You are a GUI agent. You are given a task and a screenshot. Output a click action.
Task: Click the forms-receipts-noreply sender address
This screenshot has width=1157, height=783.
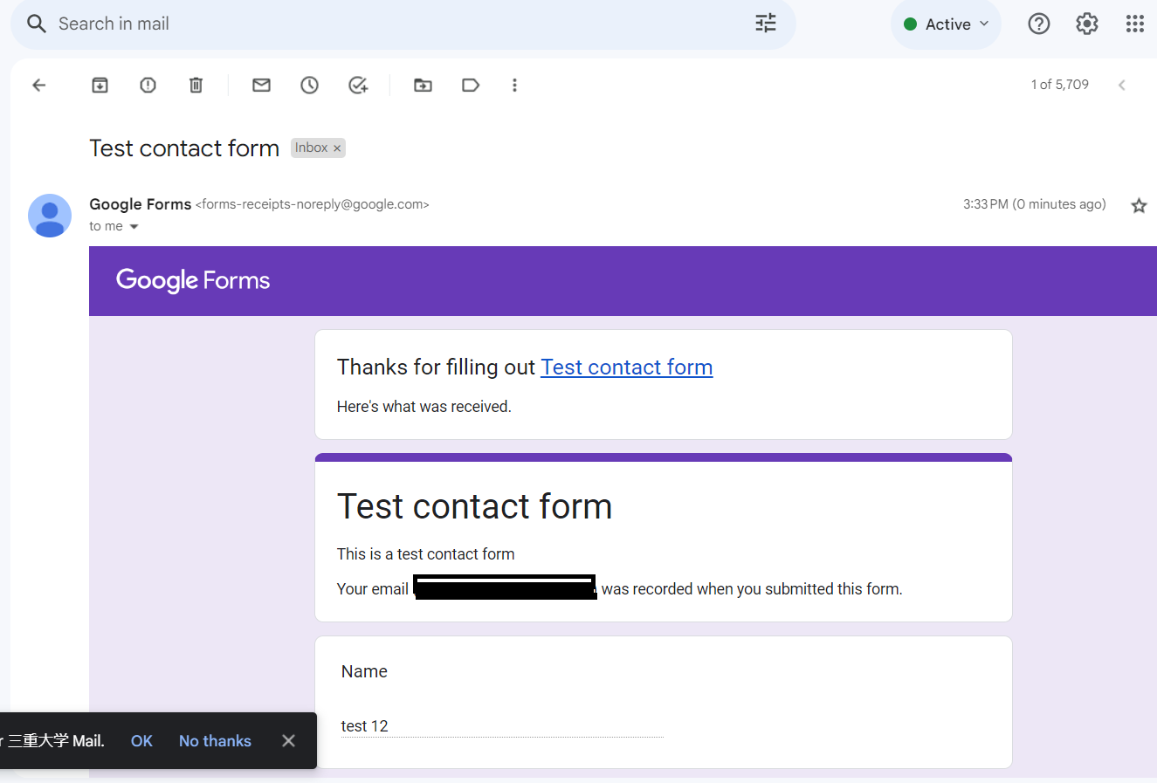313,204
